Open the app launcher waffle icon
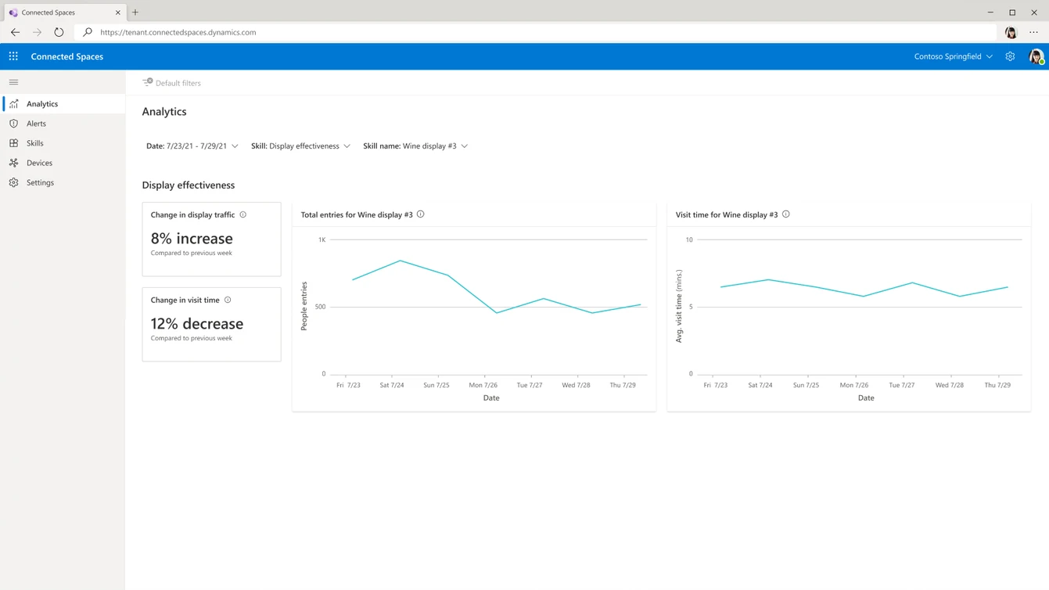This screenshot has width=1049, height=590. tap(13, 56)
